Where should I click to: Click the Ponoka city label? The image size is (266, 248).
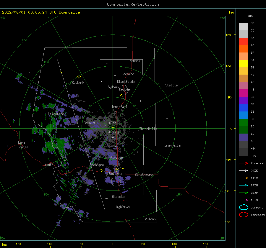pyautogui.click(x=135, y=61)
